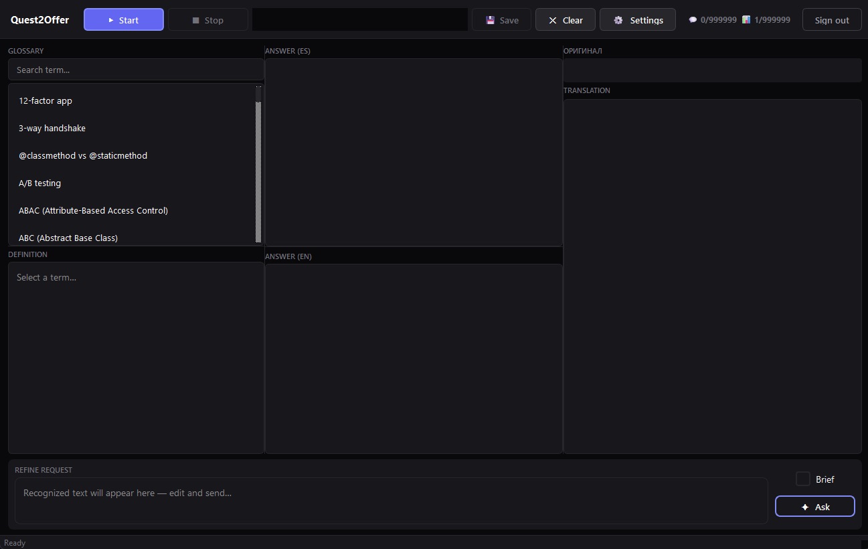Pick the A/B testing glossary entry
Viewport: 868px width, 549px height.
39,183
